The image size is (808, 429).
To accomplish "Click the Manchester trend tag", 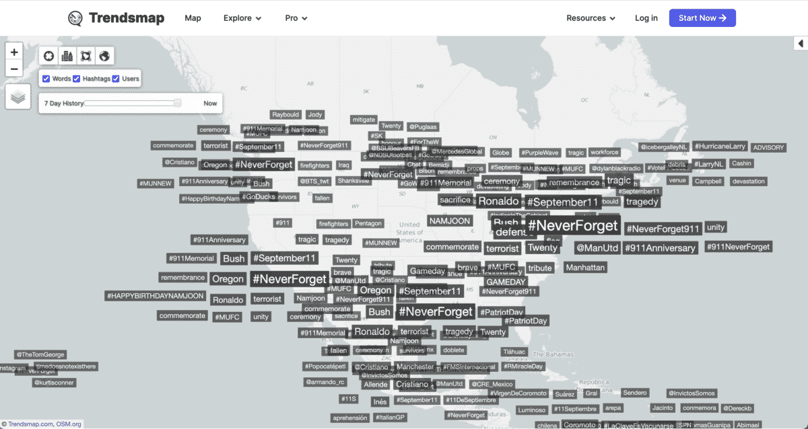I will [415, 366].
